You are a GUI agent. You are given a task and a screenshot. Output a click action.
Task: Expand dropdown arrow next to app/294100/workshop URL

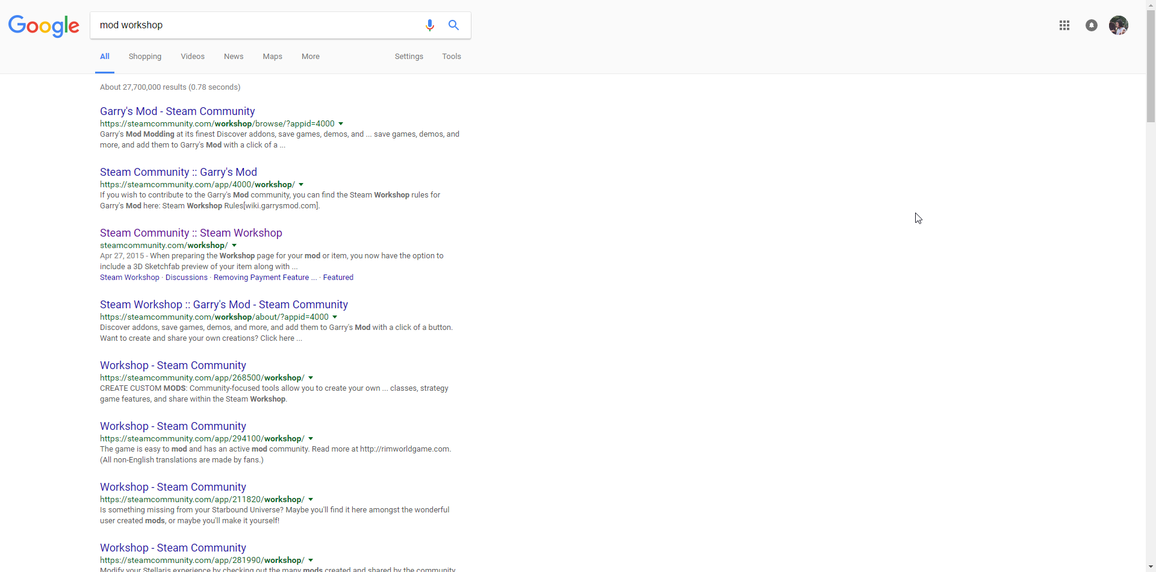tap(311, 439)
